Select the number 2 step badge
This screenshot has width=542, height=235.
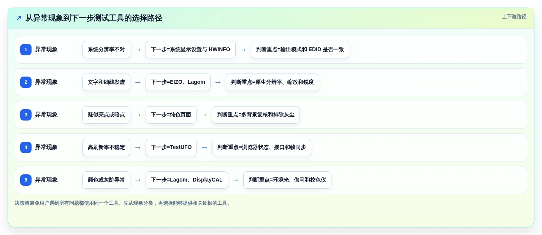tap(26, 82)
